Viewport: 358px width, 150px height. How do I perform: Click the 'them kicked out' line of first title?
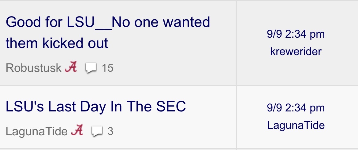(x=57, y=43)
